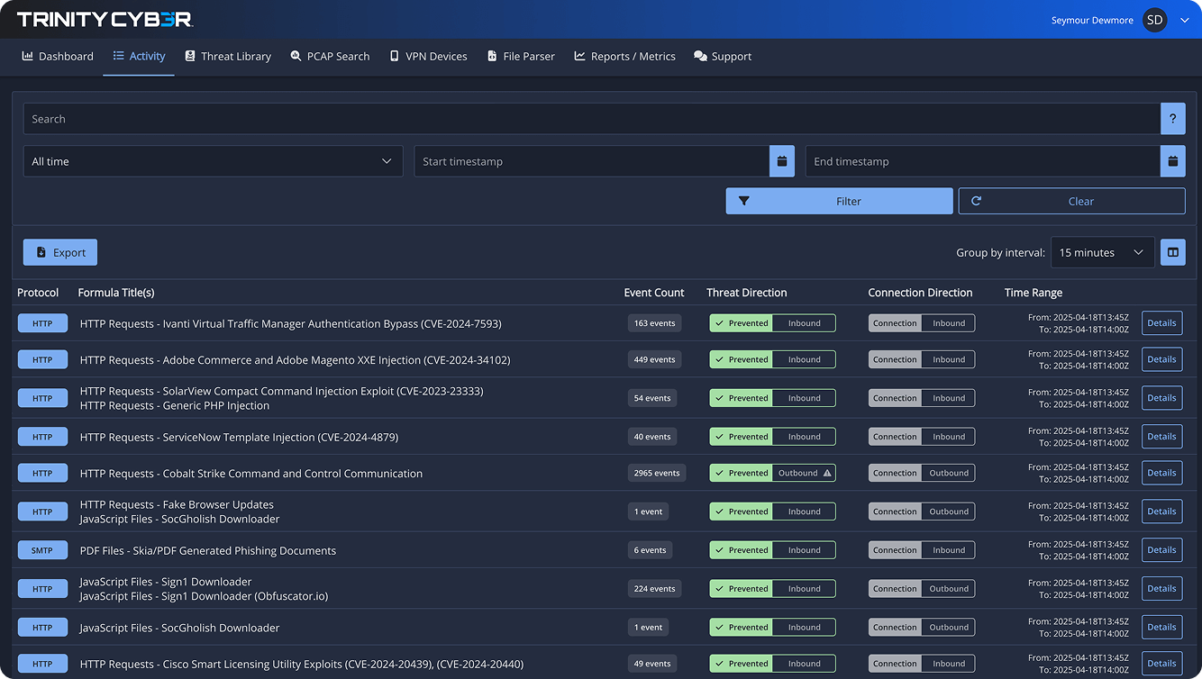Click the Start timestamp field
The image size is (1202, 679).
[592, 161]
